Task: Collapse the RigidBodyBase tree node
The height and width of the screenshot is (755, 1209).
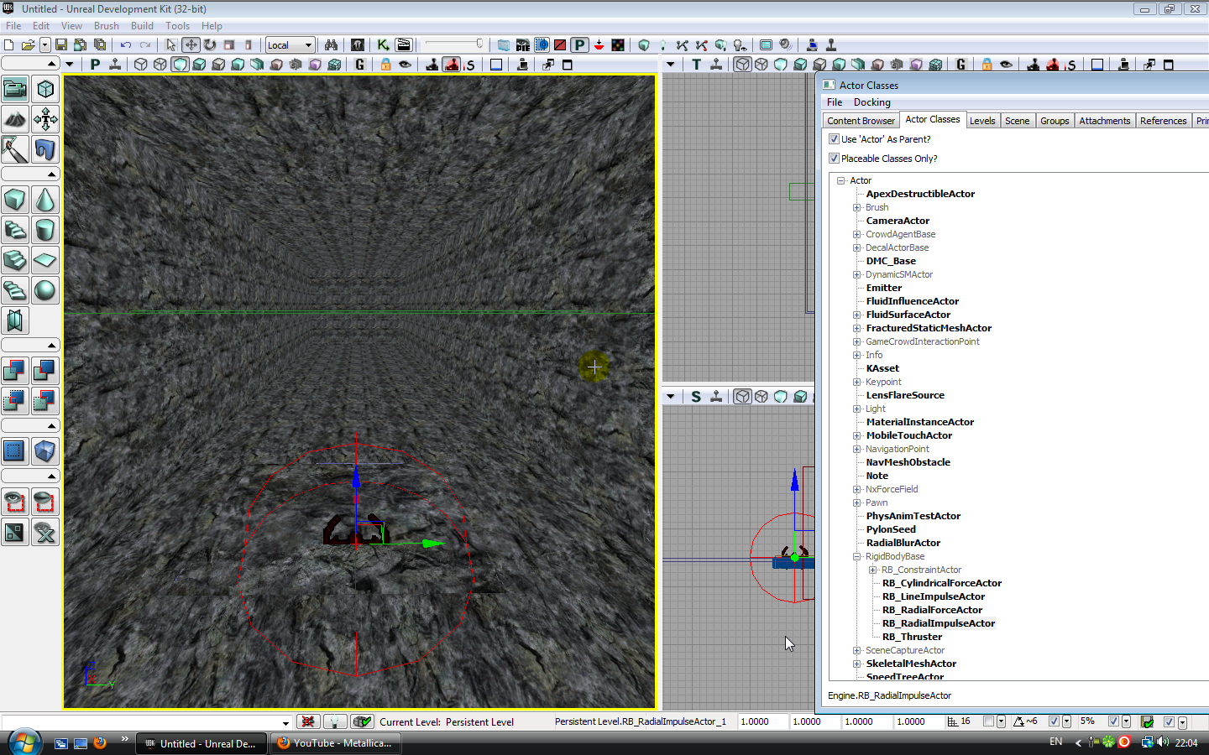Action: [857, 556]
